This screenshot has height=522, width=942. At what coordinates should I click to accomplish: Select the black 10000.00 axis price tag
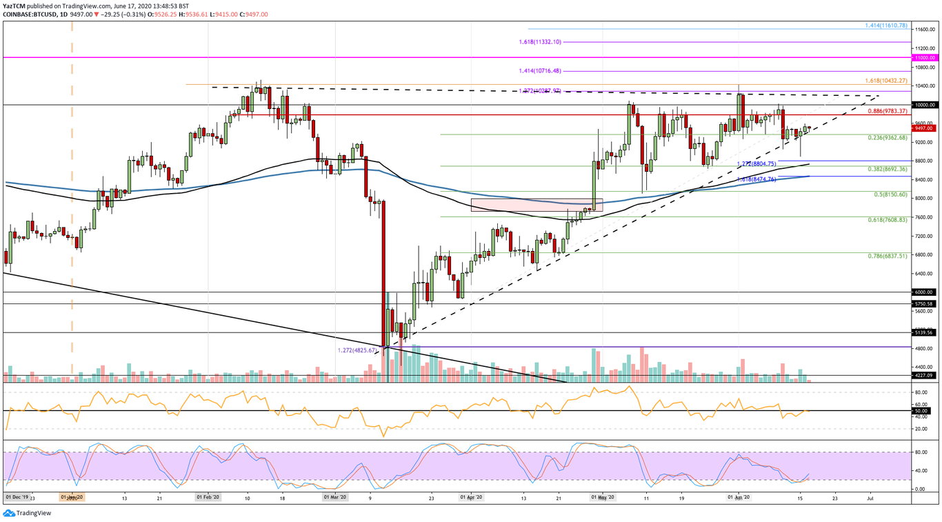pyautogui.click(x=923, y=105)
